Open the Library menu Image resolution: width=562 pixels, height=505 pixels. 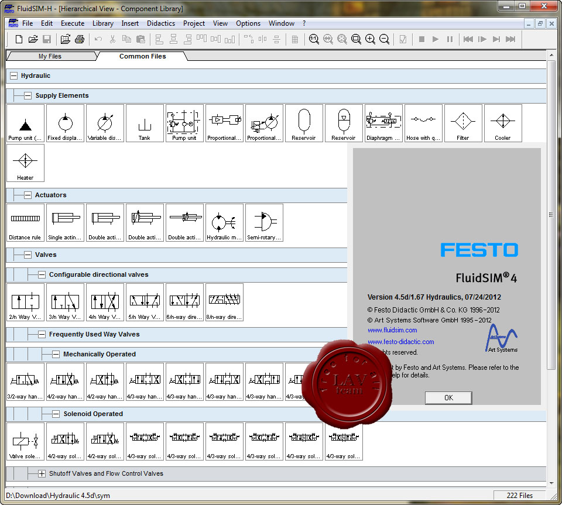pos(103,23)
